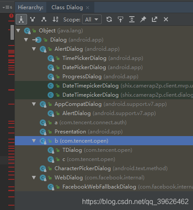Select DateTimepickerDialog in client.dialog package
Viewport: 193px width, 210px height.
(104, 95)
